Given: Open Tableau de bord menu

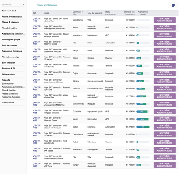Looking at the screenshot, I should [x=9, y=11].
